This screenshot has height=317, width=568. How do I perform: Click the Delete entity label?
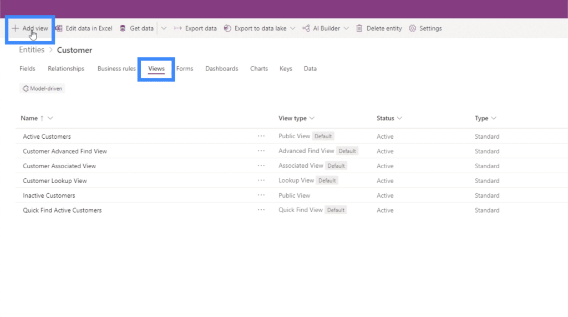(x=384, y=28)
